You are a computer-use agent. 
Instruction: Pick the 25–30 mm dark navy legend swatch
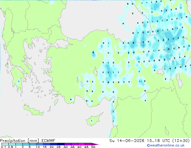tap(61, 144)
